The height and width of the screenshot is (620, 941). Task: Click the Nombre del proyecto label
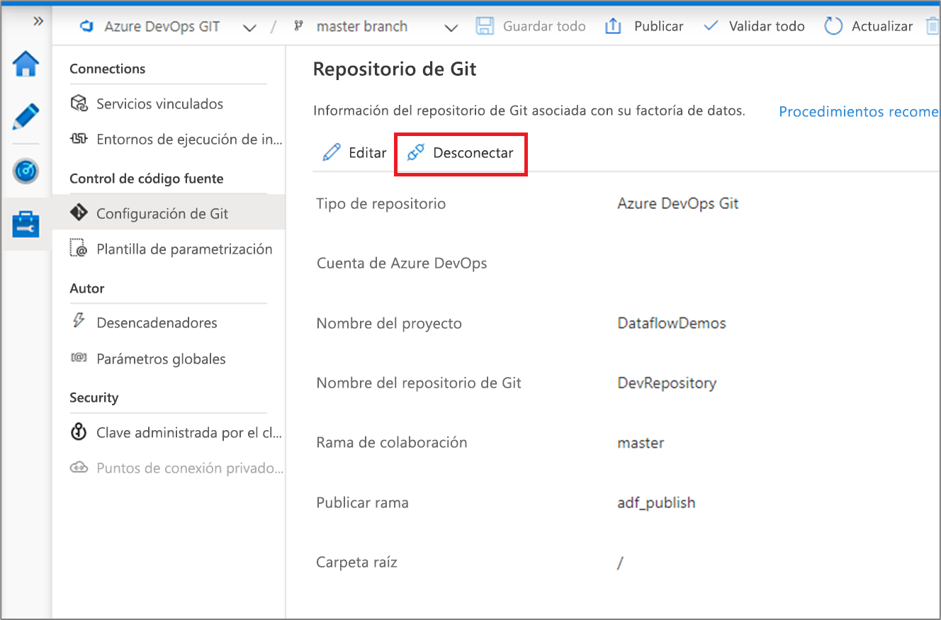pos(389,324)
